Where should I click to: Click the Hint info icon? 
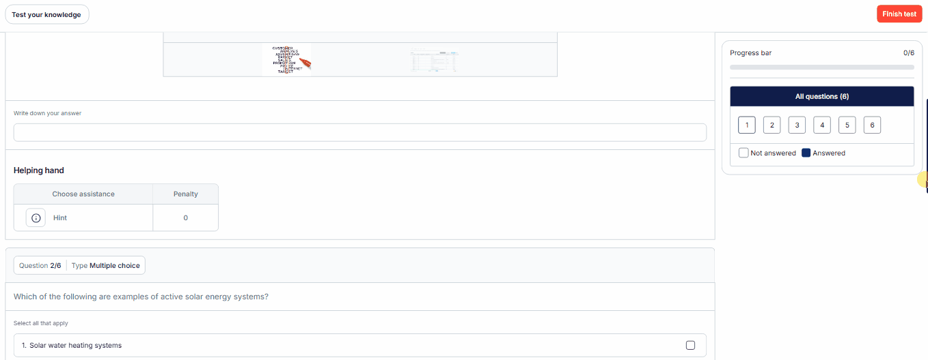pos(36,217)
